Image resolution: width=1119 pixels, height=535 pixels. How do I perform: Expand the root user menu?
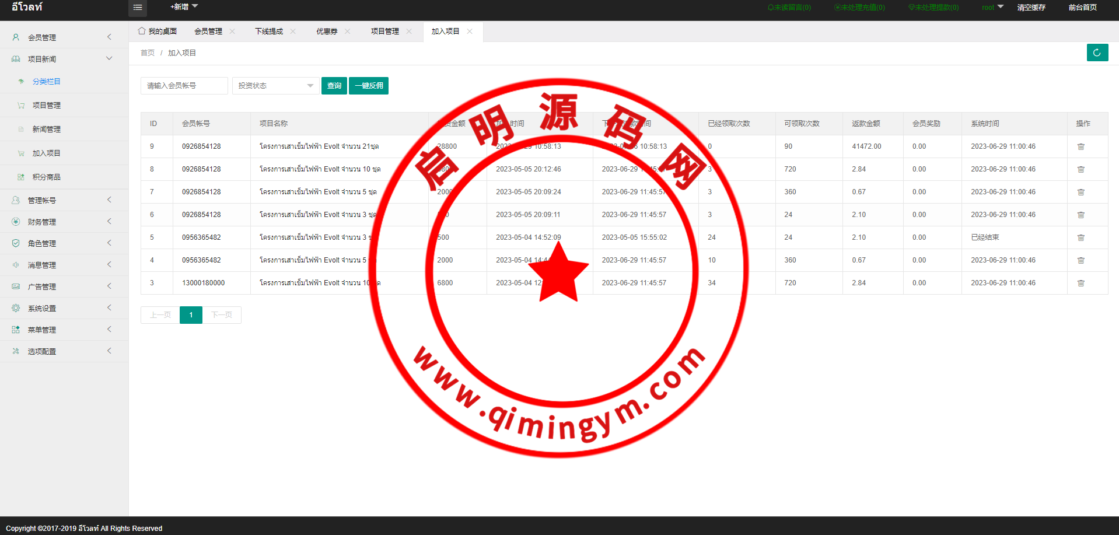tap(992, 8)
